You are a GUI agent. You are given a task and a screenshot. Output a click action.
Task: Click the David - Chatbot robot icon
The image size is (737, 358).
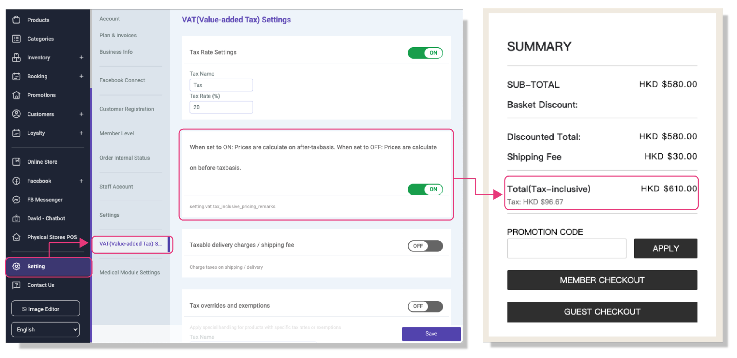[16, 218]
